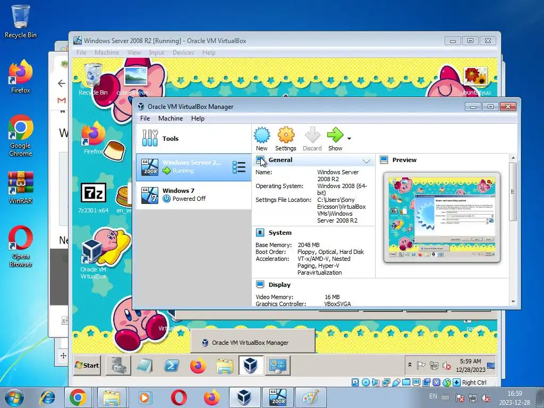Click the guest Start button in VM taskbar

pyautogui.click(x=87, y=365)
